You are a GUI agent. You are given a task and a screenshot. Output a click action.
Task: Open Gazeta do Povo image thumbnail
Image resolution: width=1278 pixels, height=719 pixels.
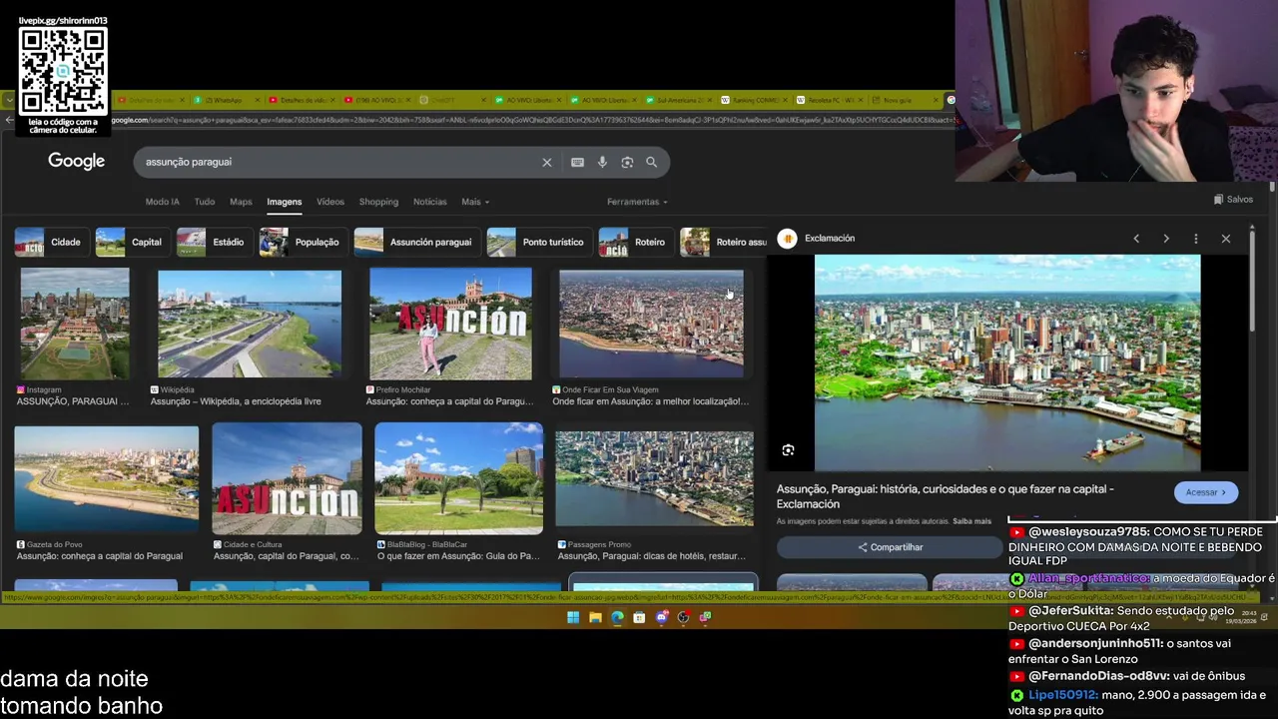107,479
